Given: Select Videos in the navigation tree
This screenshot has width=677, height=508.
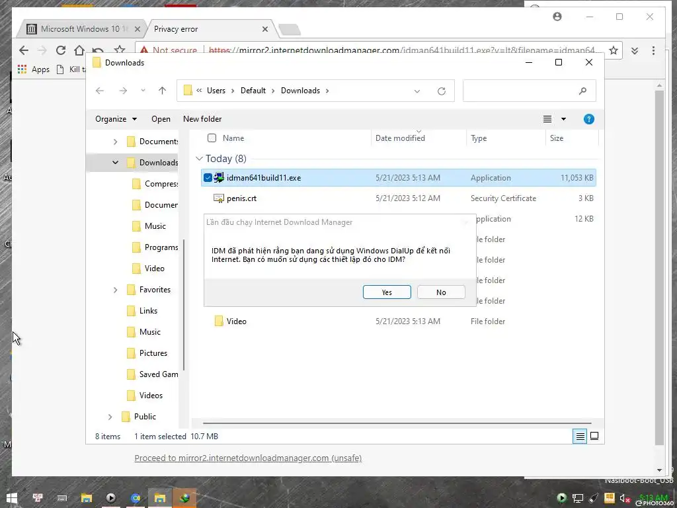Looking at the screenshot, I should click(x=151, y=396).
